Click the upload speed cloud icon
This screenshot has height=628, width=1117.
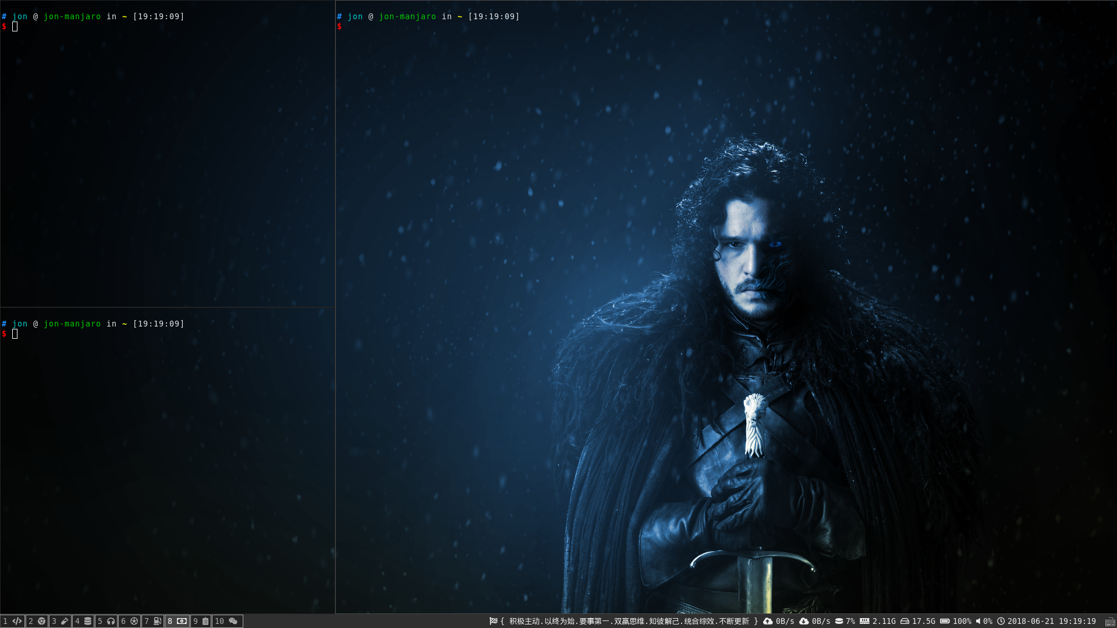click(768, 621)
